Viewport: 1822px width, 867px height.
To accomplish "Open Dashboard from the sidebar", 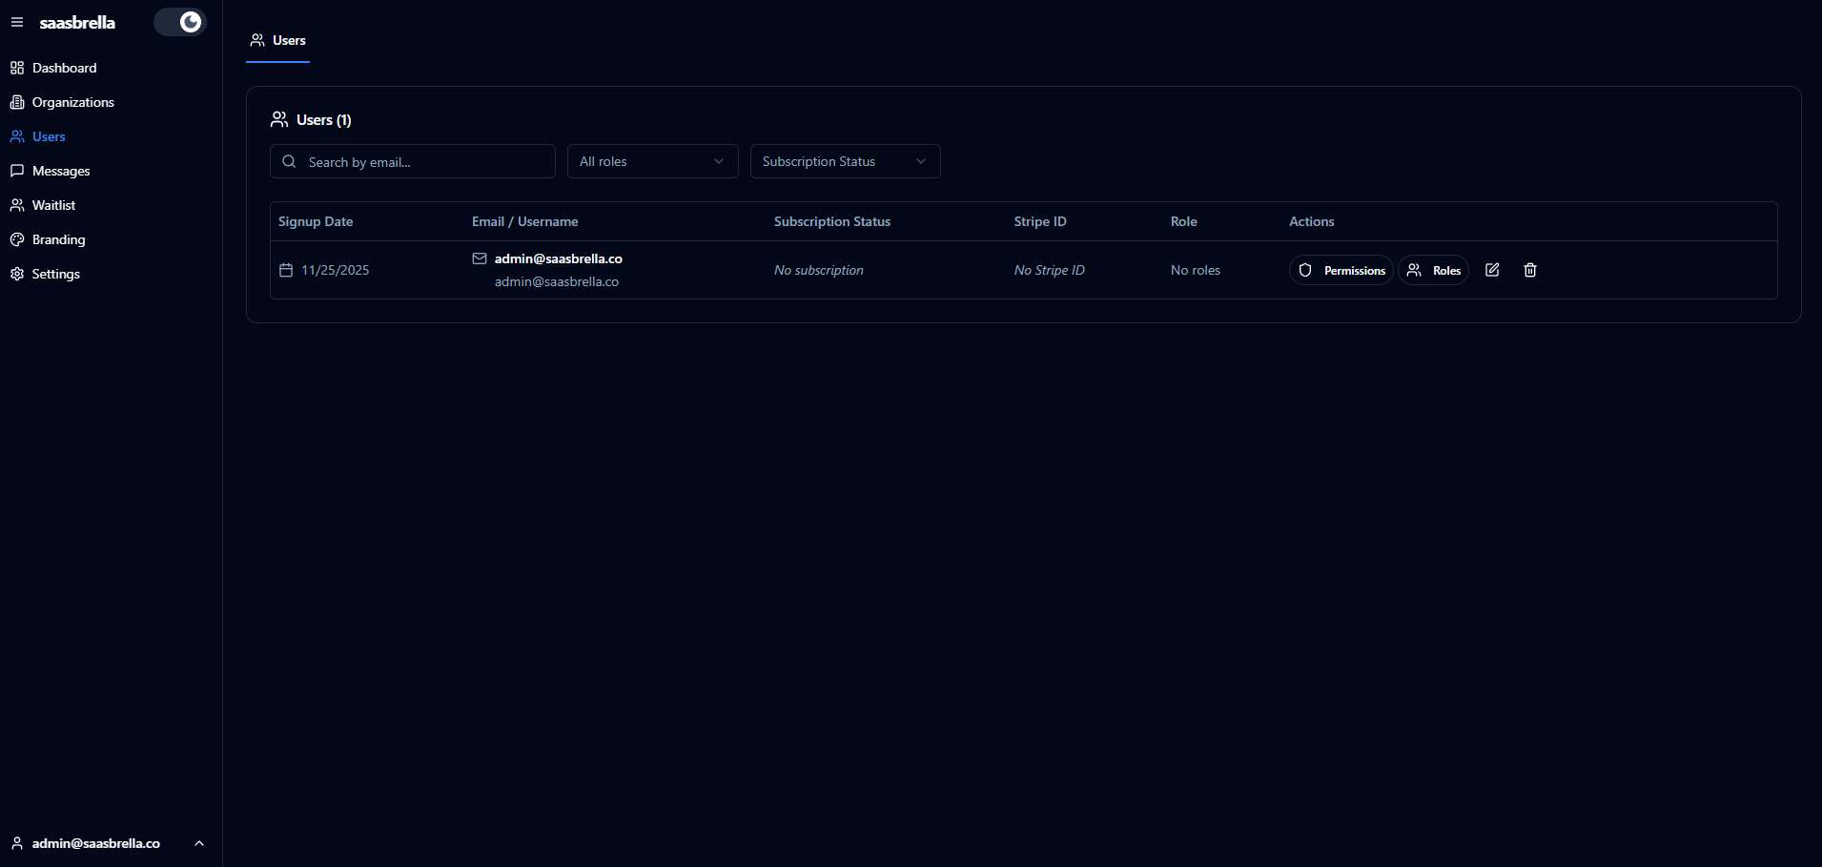I will [x=64, y=68].
